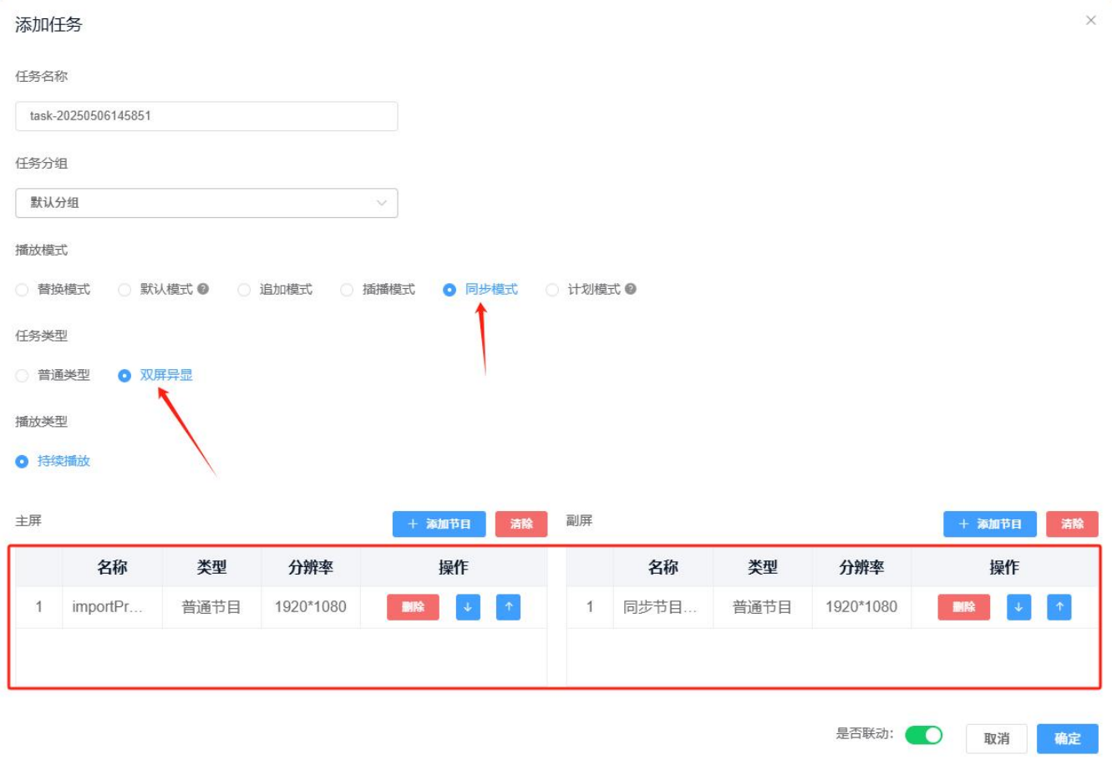Viewport: 1112px width, 760px height.
Task: Click help icon next to 计划模式
Action: [x=631, y=289]
